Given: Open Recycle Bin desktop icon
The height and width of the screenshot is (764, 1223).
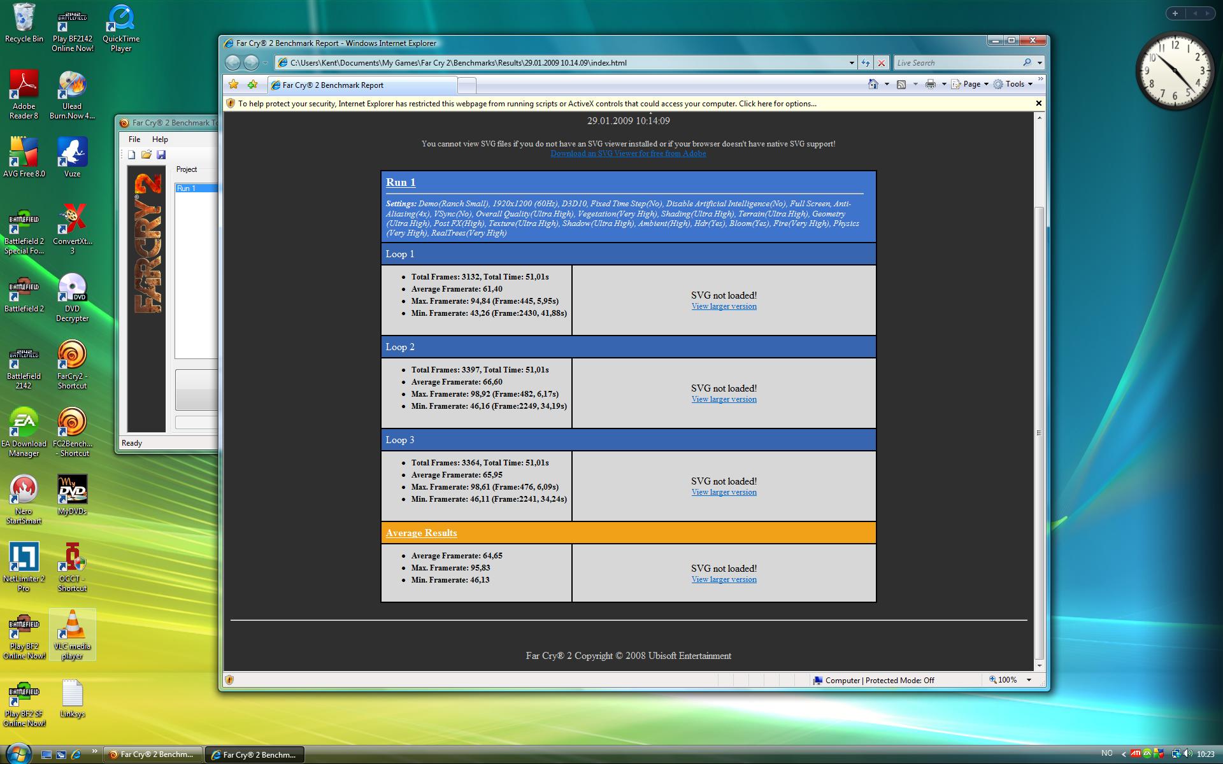Looking at the screenshot, I should click(x=24, y=23).
